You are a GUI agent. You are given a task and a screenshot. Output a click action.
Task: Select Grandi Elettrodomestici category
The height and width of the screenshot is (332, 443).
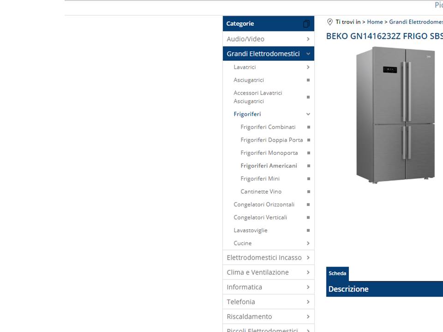tap(263, 53)
